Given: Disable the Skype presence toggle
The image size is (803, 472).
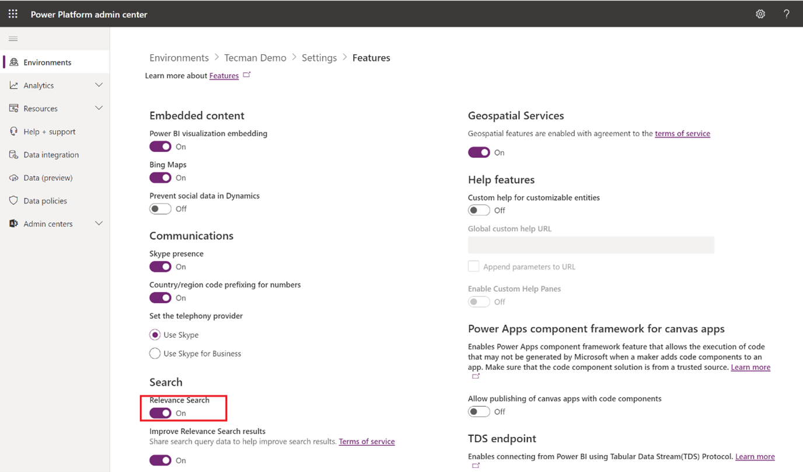Looking at the screenshot, I should coord(160,267).
